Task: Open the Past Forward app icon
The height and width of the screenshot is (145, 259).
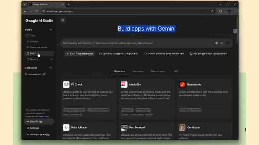Action: [124, 127]
